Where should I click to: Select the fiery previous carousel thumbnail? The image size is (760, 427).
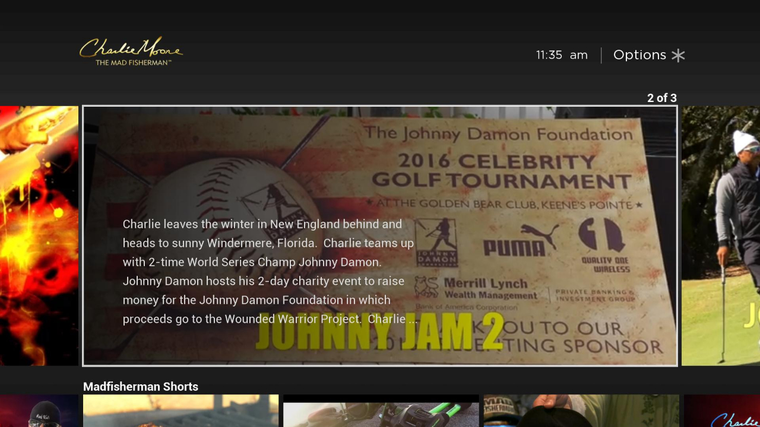pyautogui.click(x=39, y=235)
